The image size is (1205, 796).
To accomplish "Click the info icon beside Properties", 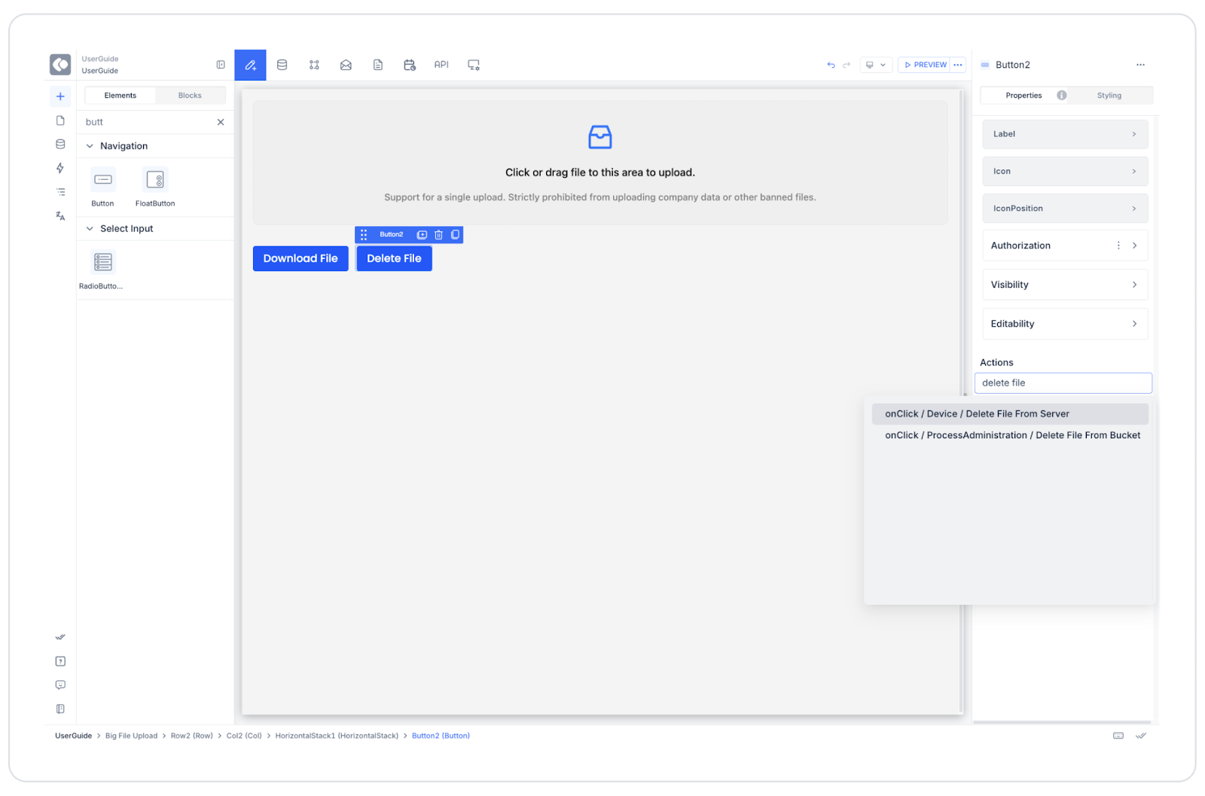I will 1061,96.
